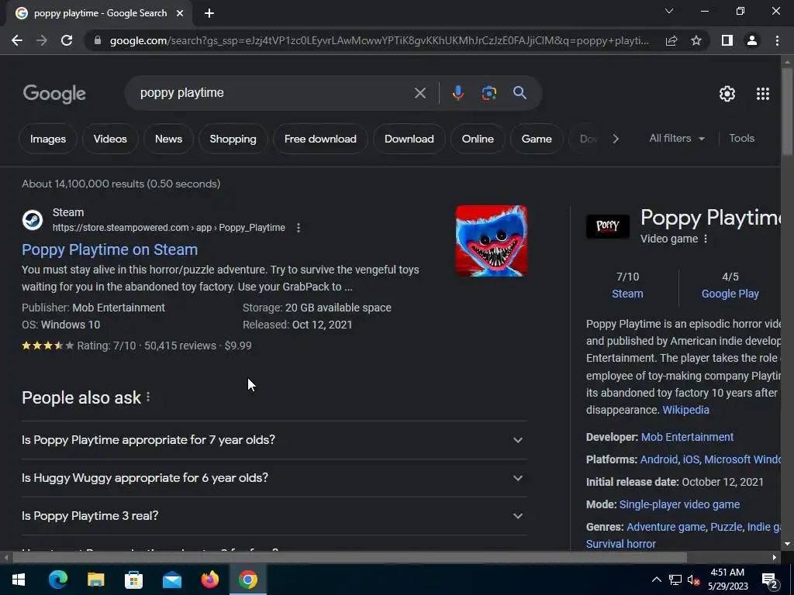Switch to Images results
Viewport: 794px width, 595px height.
click(x=48, y=139)
